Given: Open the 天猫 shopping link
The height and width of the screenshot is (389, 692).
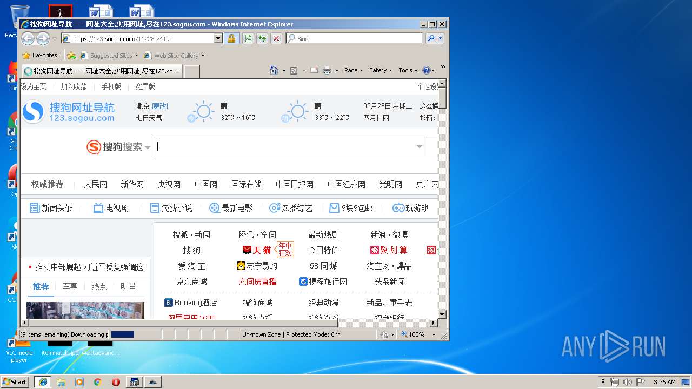Looking at the screenshot, I should pyautogui.click(x=257, y=250).
